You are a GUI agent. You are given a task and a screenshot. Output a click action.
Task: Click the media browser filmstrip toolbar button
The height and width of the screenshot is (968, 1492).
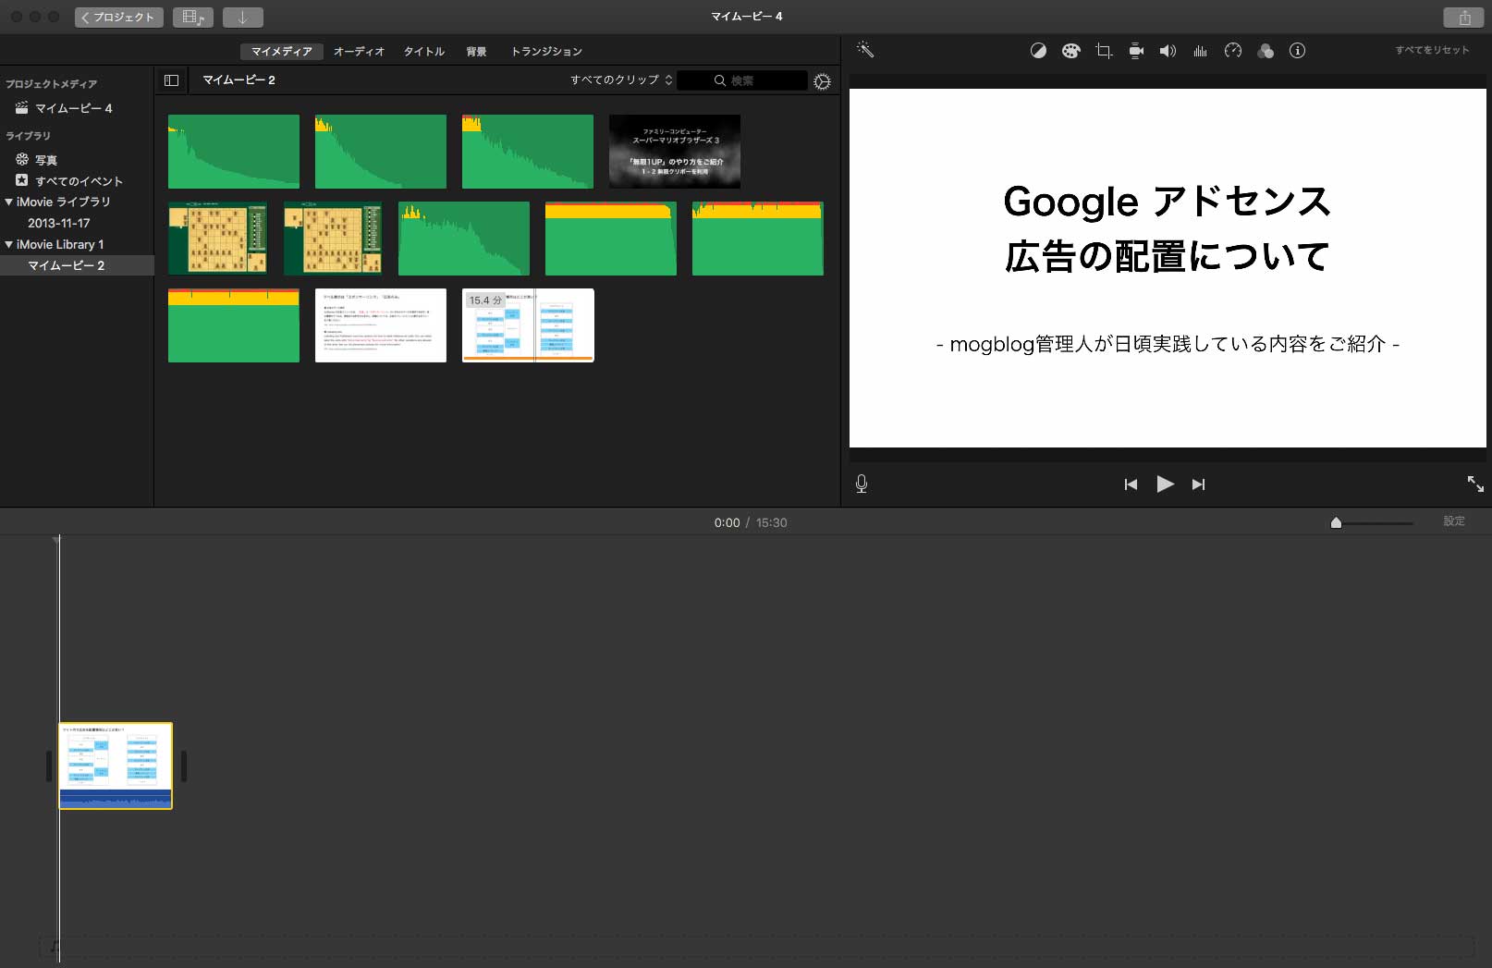[192, 18]
